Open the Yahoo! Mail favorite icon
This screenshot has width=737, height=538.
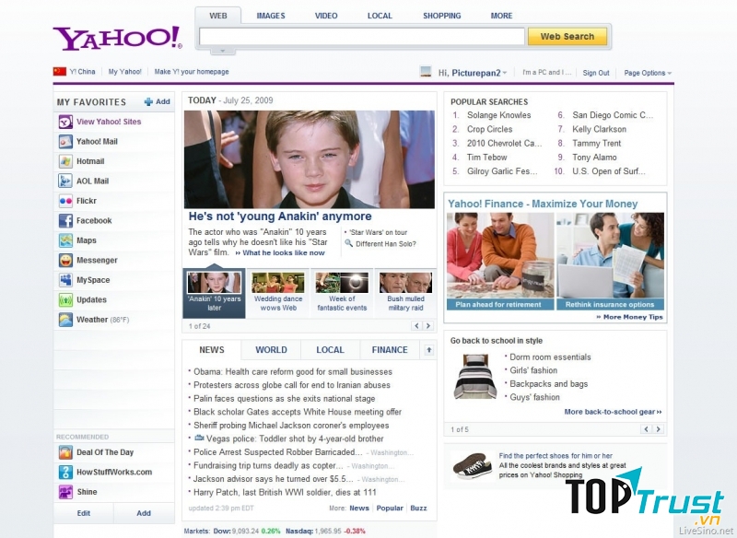[65, 142]
